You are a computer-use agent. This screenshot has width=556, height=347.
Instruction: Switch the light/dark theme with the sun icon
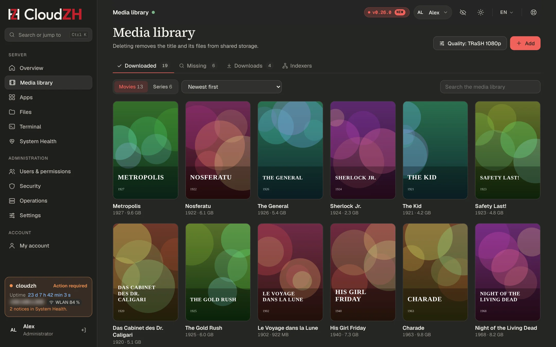(481, 12)
